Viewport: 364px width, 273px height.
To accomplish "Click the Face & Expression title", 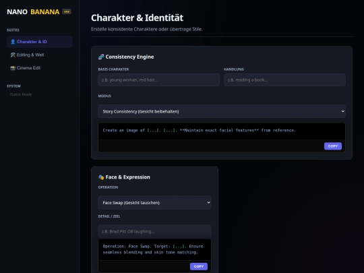I will [x=127, y=177].
